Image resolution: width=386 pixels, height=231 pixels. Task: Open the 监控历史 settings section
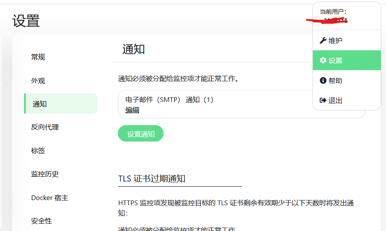click(45, 174)
